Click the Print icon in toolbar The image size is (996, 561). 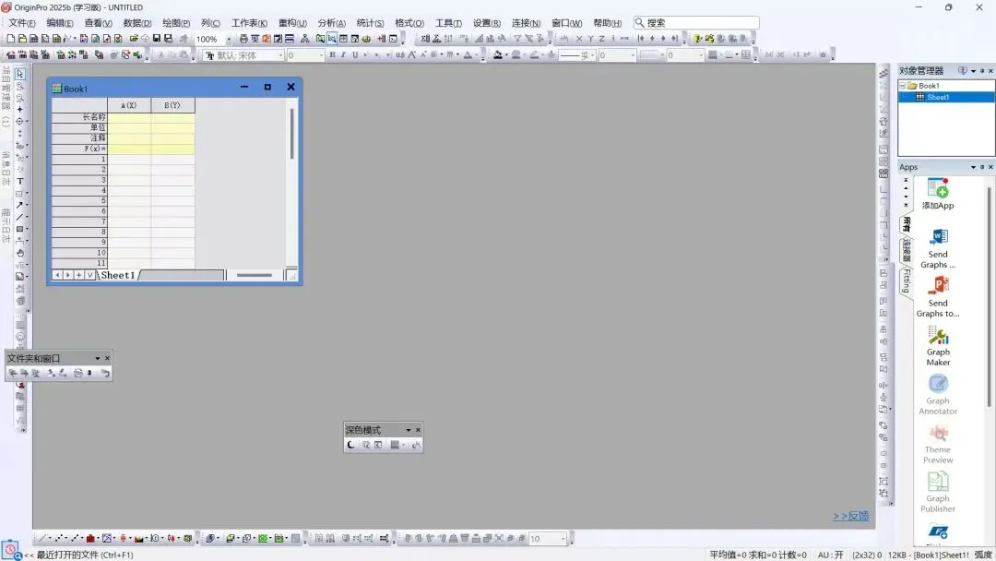pos(243,39)
